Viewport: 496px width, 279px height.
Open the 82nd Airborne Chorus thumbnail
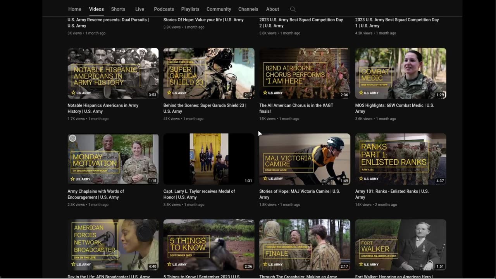305,73
